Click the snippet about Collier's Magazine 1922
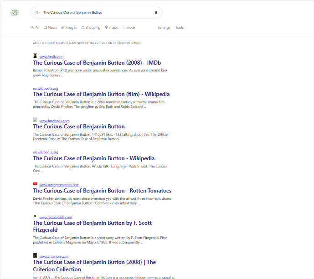 [x=100, y=240]
